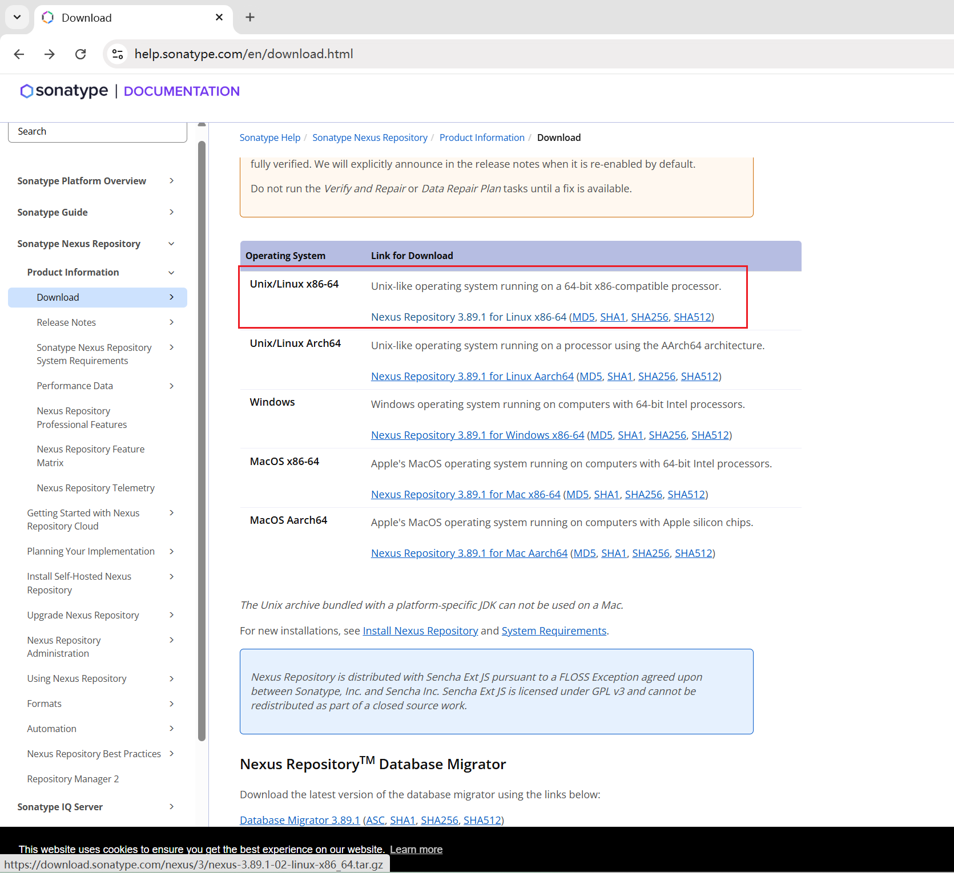Open ASC signature for Database Migrator
The image size is (954, 873).
[x=375, y=821]
